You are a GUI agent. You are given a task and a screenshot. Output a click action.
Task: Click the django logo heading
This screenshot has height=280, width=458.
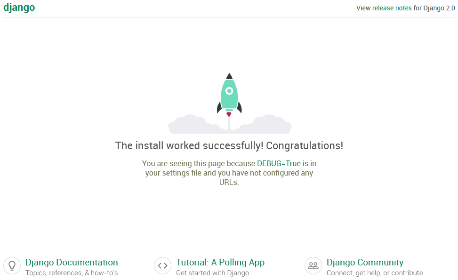[19, 8]
